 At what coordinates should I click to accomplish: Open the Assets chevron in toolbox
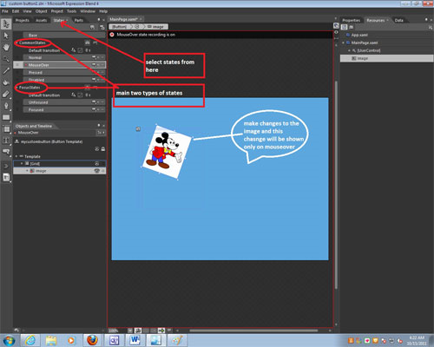(6, 166)
